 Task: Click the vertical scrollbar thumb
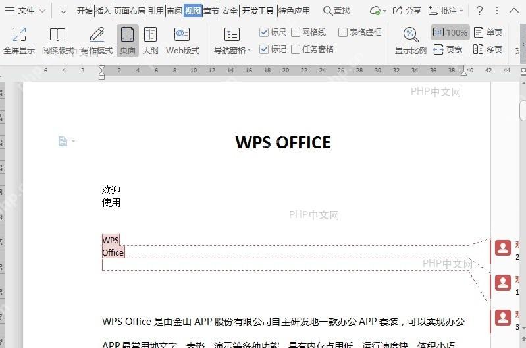click(x=523, y=111)
